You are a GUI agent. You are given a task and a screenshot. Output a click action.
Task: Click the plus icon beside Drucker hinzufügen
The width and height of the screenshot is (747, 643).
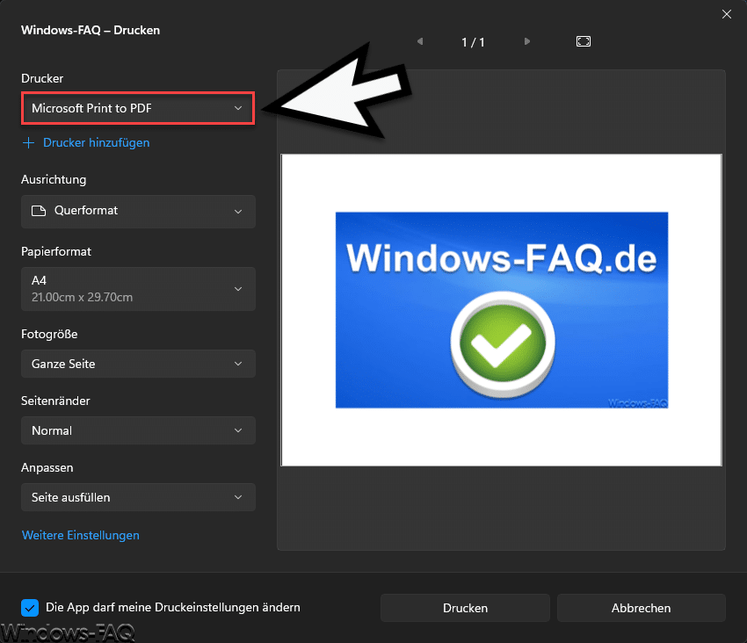pos(29,143)
